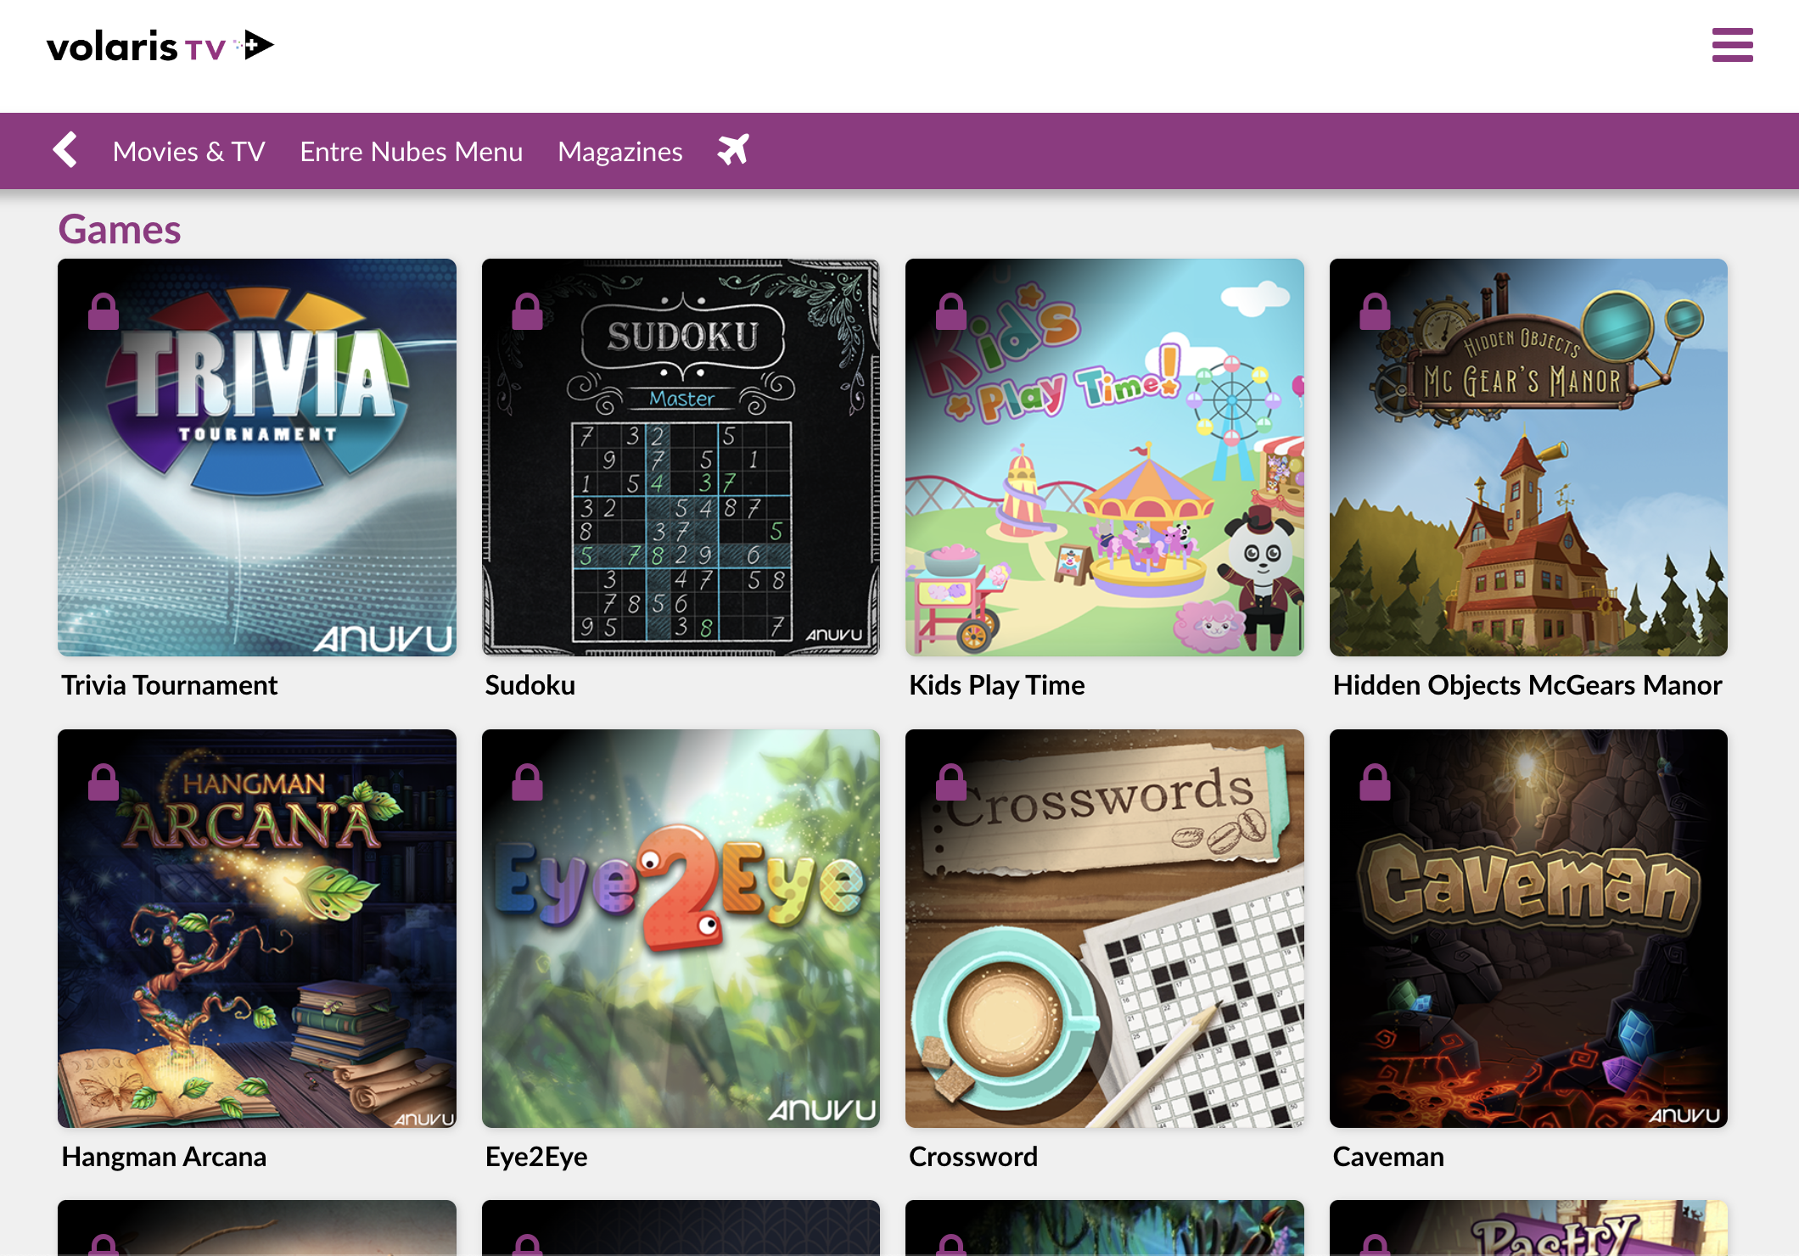Screen dimensions: 1799x1256
Task: Click the airplane flight info icon
Action: 733,150
